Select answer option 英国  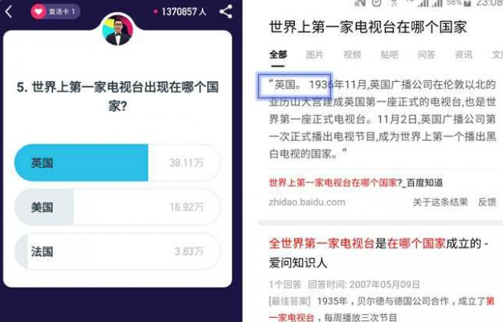click(x=117, y=162)
